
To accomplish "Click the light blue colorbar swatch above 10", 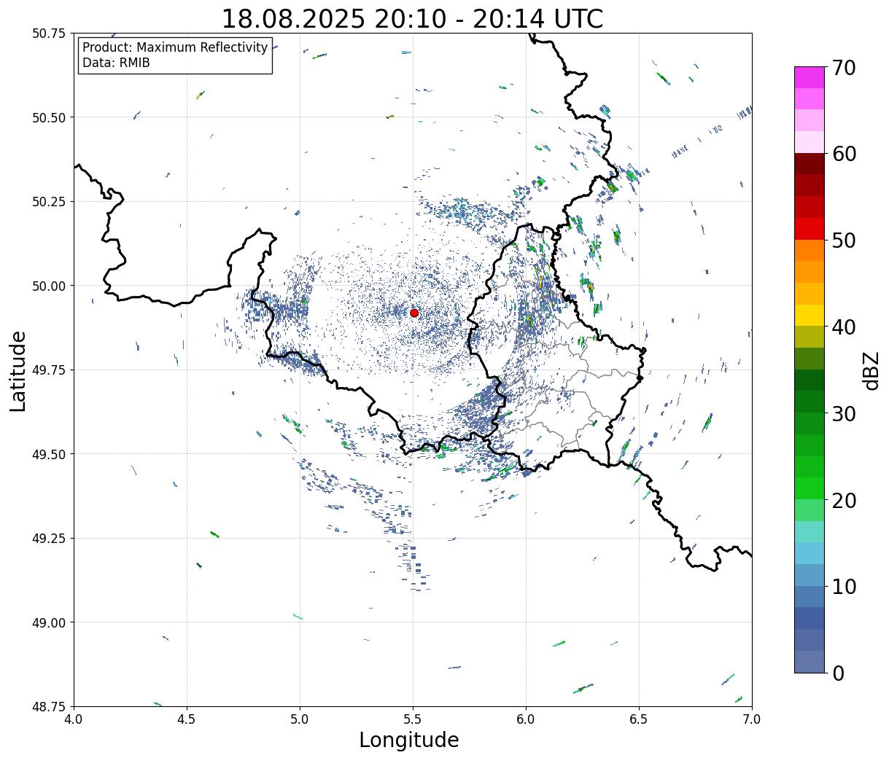I will (810, 553).
